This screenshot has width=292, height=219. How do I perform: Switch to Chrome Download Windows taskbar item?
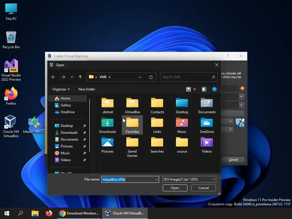click(x=79, y=213)
